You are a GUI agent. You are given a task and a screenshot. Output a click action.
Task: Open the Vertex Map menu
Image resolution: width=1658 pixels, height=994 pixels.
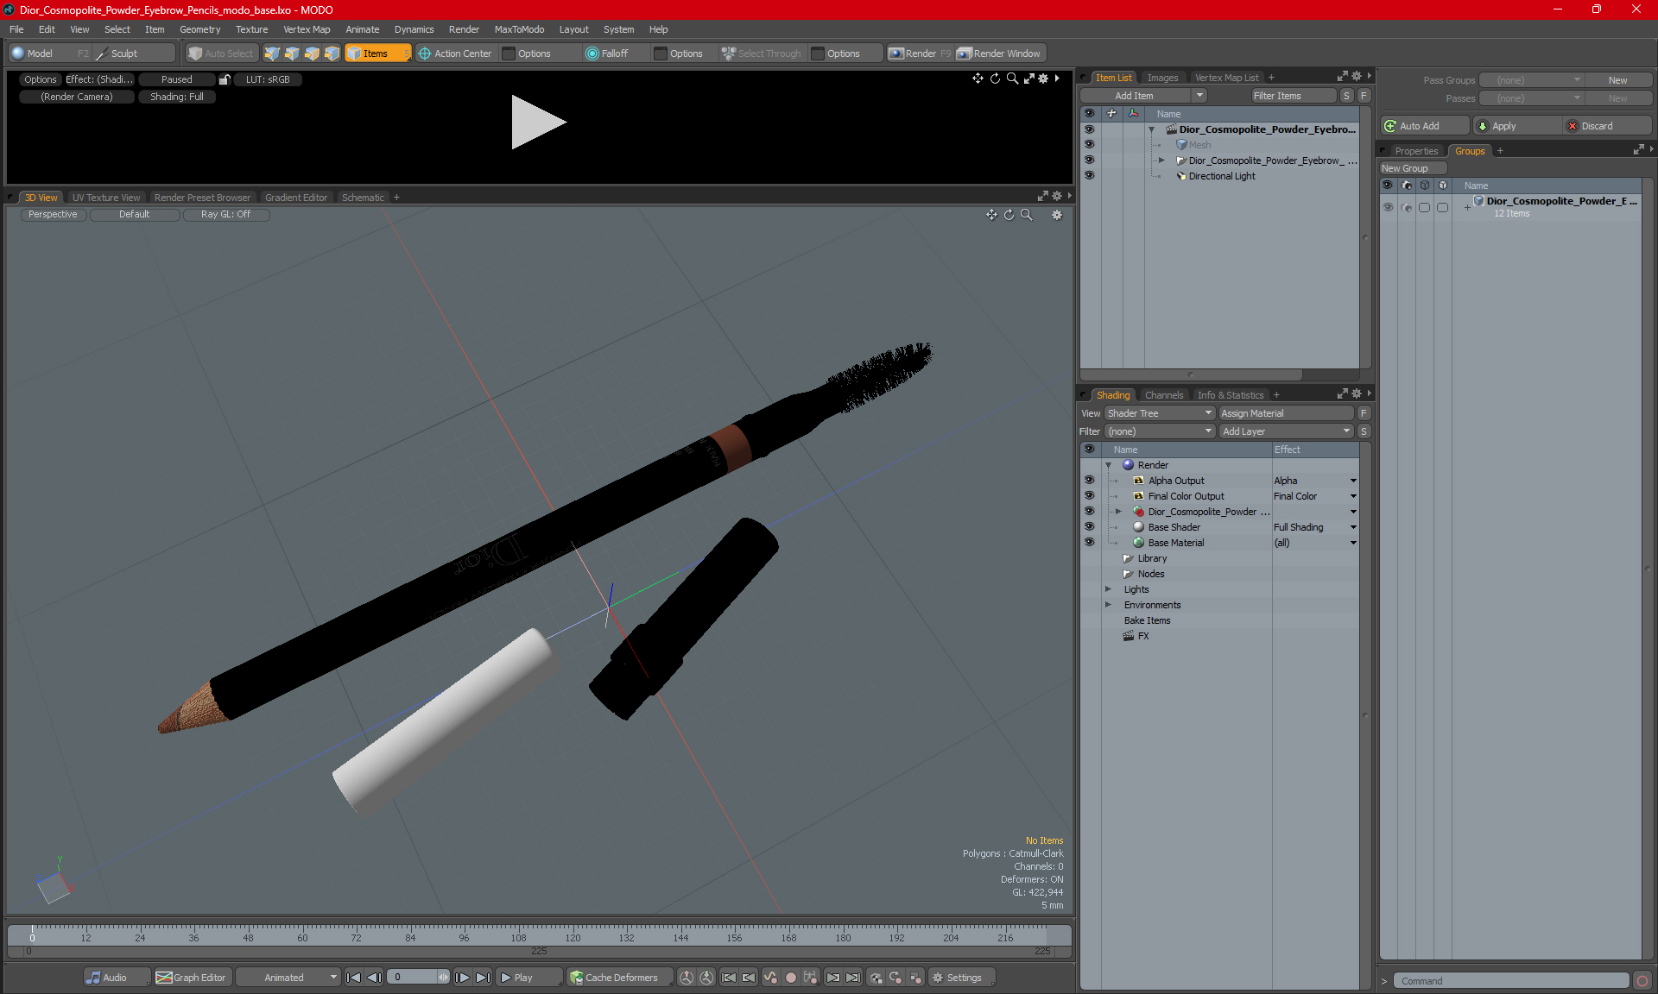[x=307, y=29]
